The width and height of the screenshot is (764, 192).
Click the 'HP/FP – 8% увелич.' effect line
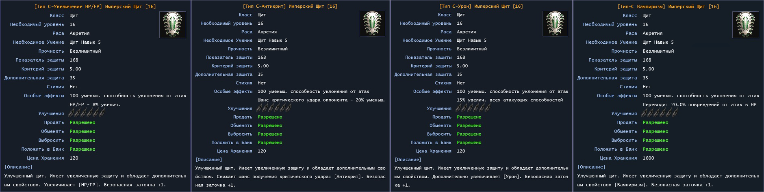point(95,105)
